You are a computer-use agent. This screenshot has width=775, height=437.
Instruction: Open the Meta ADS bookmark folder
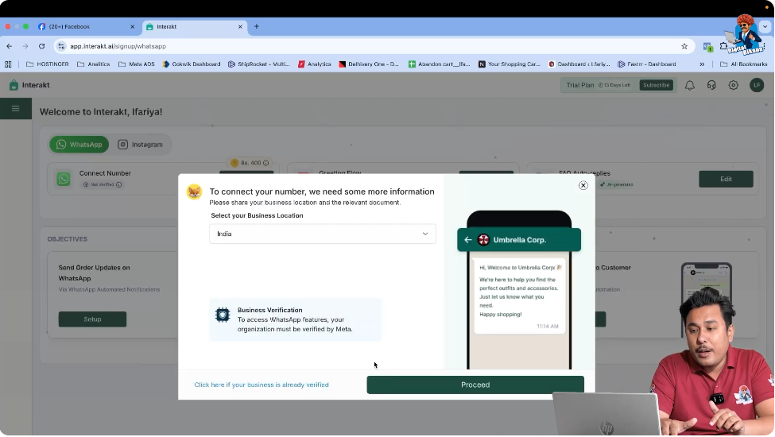click(137, 64)
